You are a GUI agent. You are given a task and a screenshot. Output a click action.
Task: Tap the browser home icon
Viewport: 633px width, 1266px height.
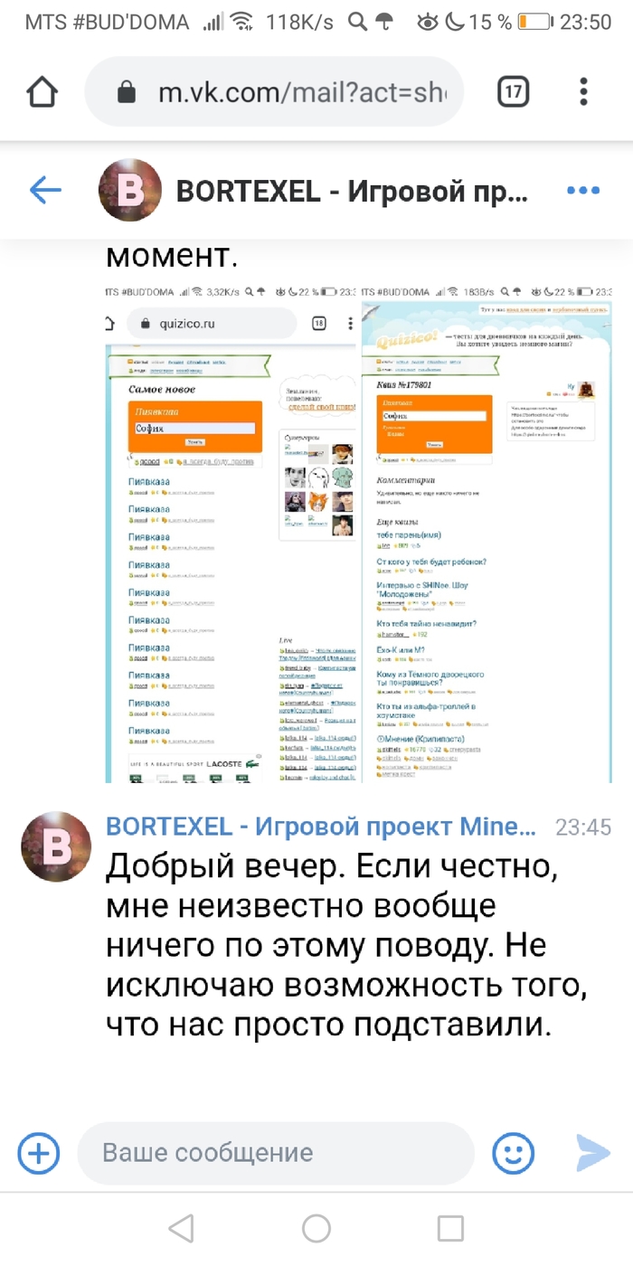43,91
